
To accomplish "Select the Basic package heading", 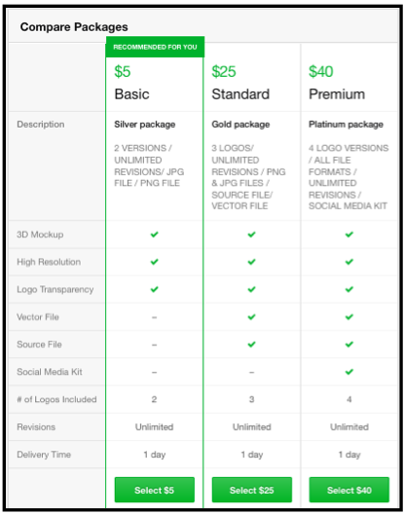I will pos(131,94).
